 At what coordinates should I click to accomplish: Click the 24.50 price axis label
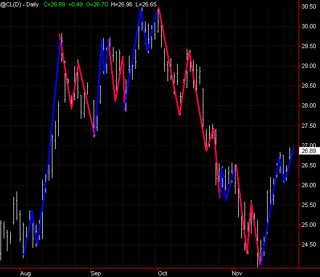tap(309, 244)
